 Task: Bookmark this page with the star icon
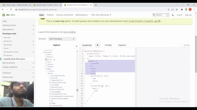coord(177,9)
